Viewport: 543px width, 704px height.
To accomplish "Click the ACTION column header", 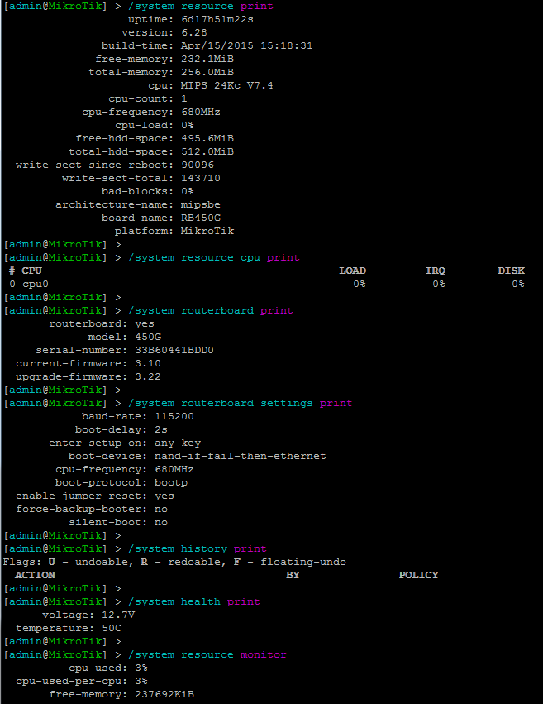I will [x=35, y=575].
